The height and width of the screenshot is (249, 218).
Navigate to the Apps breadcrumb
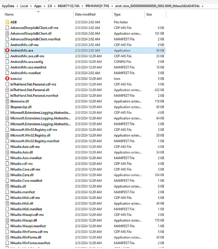[x=38, y=6]
